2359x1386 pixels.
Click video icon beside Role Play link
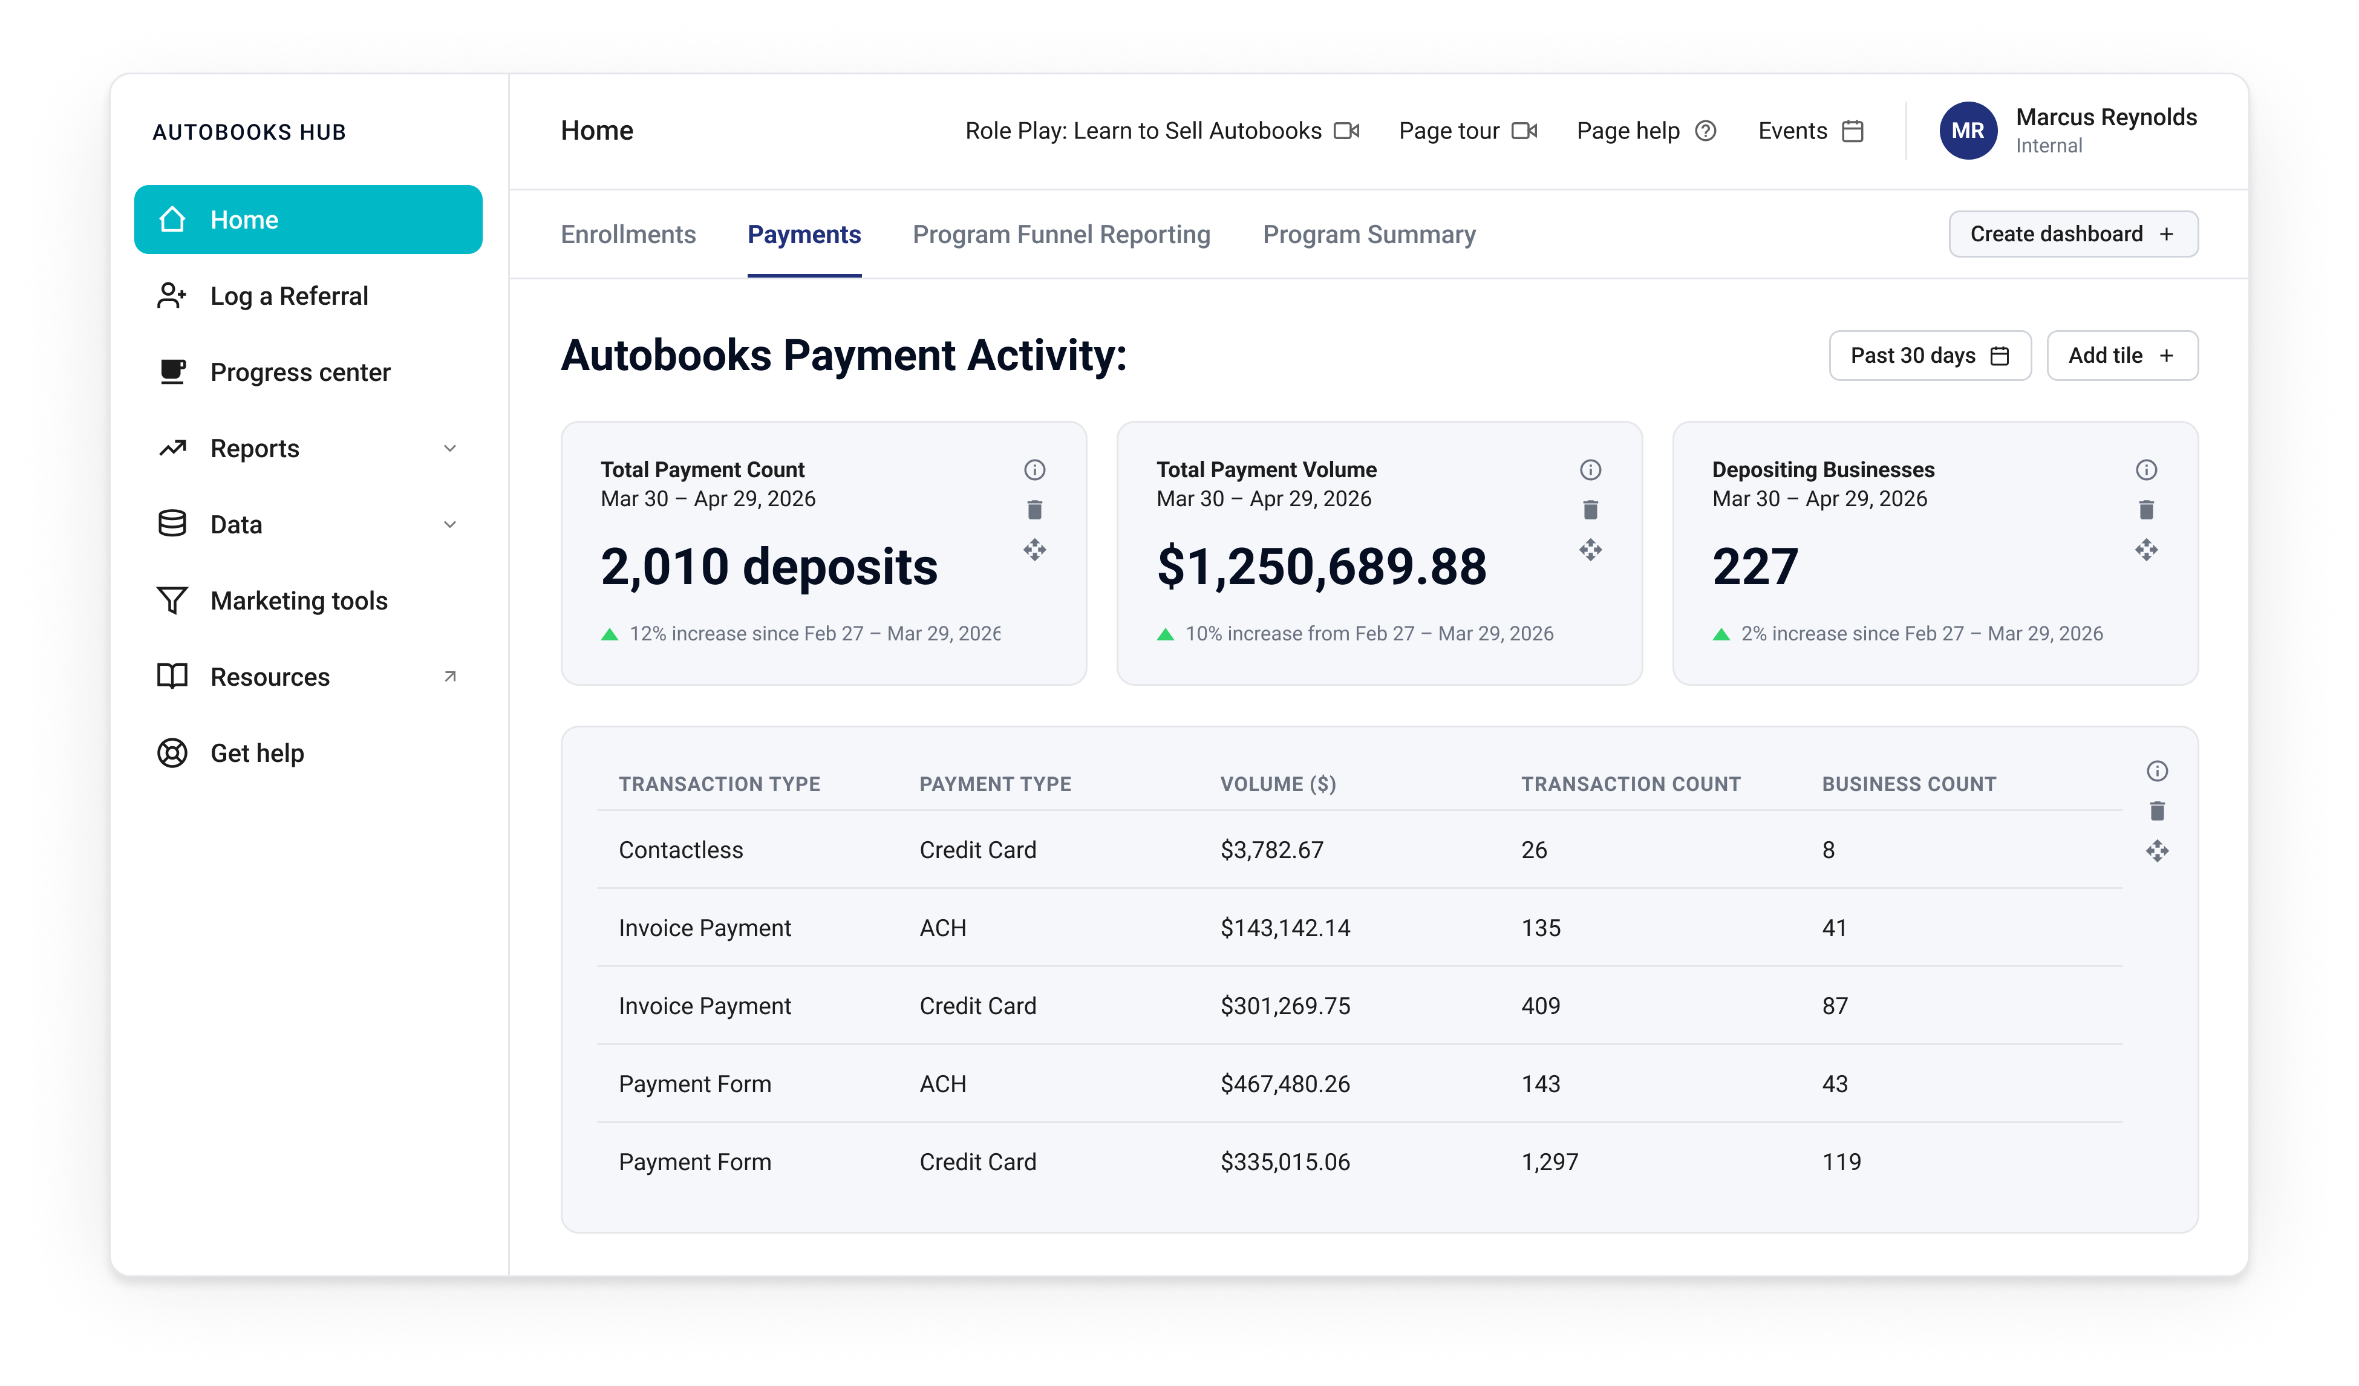1346,131
